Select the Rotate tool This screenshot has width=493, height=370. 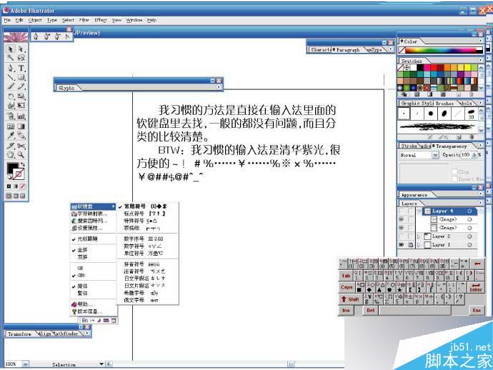(x=11, y=96)
